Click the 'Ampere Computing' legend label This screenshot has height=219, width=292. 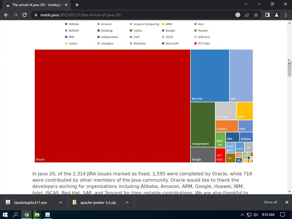coord(146,24)
